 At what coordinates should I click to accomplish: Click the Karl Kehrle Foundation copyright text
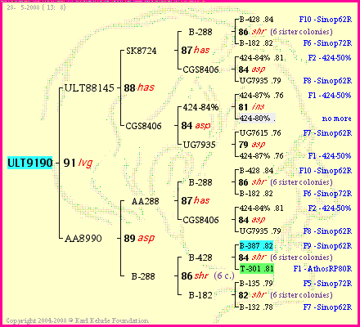tap(78, 320)
